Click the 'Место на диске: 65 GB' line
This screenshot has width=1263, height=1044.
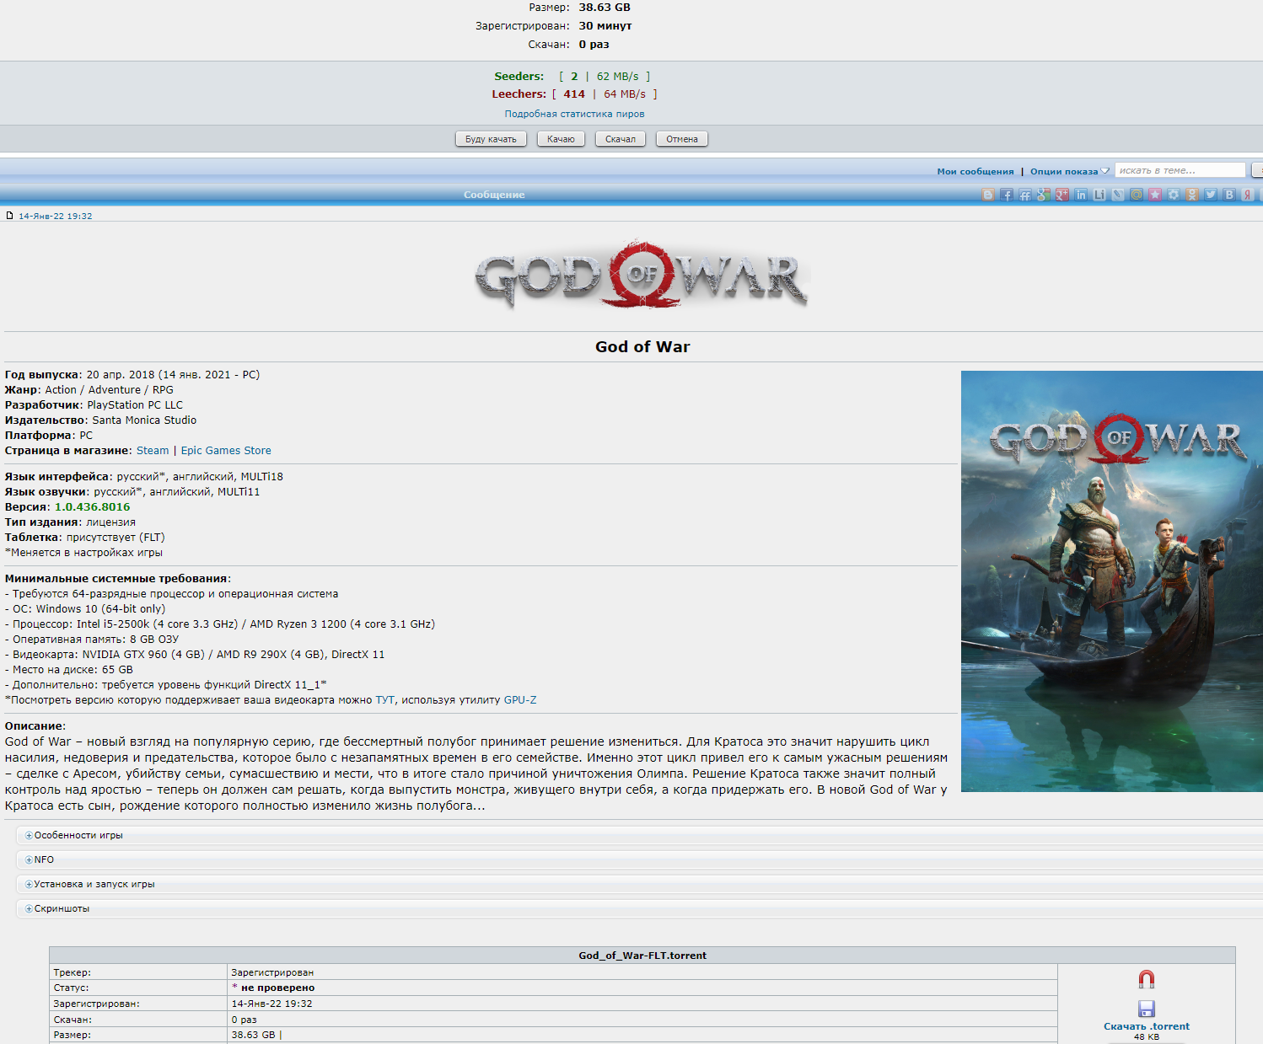(x=69, y=670)
